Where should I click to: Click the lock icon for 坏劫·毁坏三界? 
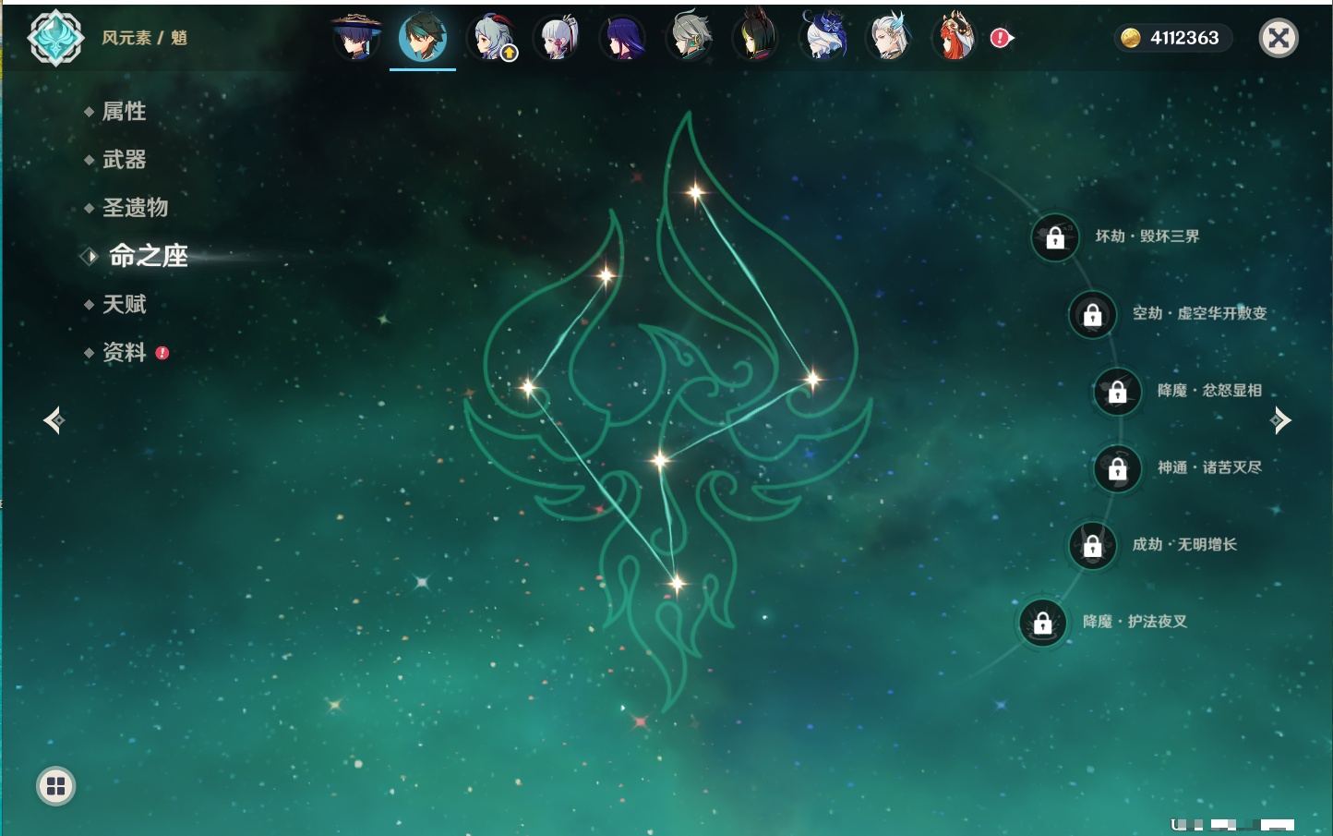click(1055, 237)
